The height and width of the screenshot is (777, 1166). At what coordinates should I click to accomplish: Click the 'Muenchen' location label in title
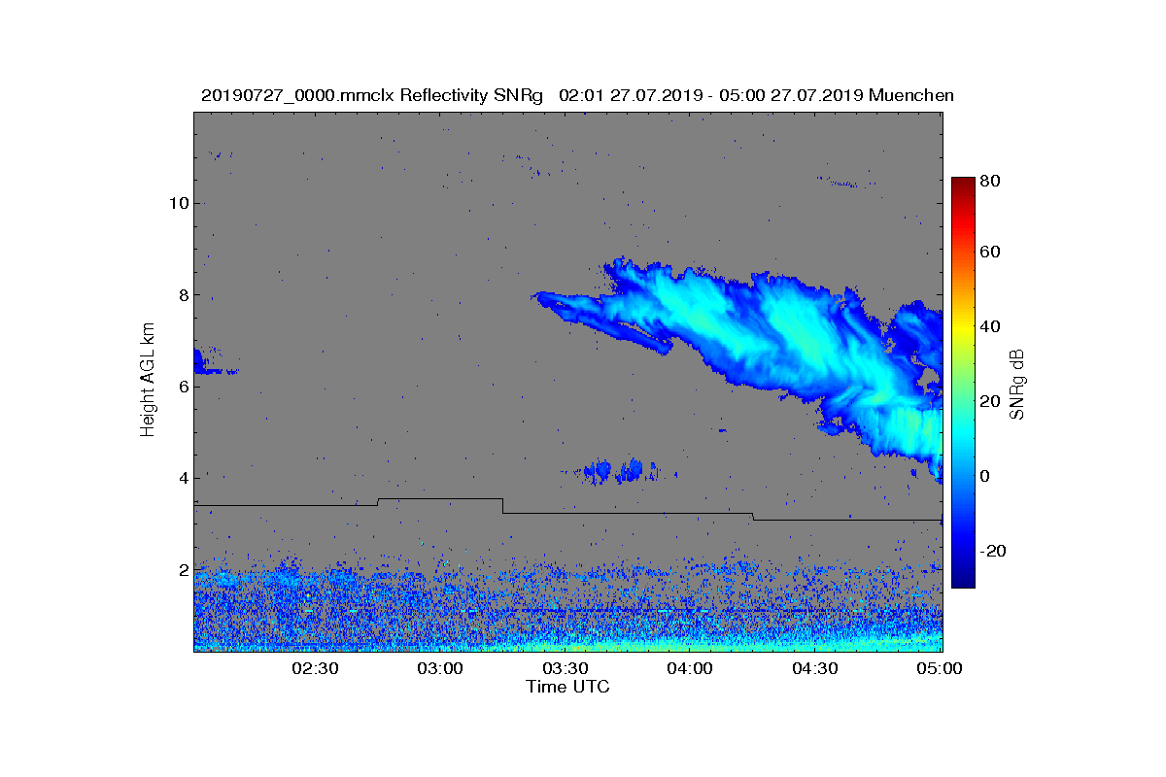[x=911, y=95]
